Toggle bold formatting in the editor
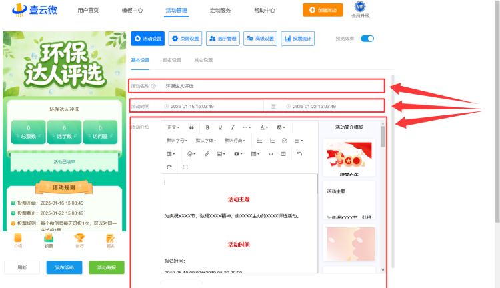Screen dimensions: 500x288 [207, 127]
